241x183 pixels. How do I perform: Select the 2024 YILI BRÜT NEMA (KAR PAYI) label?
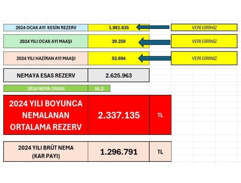coord(46,152)
